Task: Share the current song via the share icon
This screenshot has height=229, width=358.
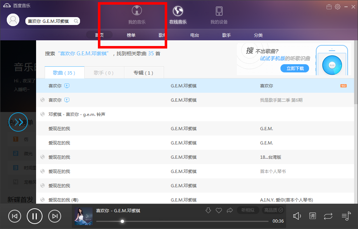Action: (230, 210)
